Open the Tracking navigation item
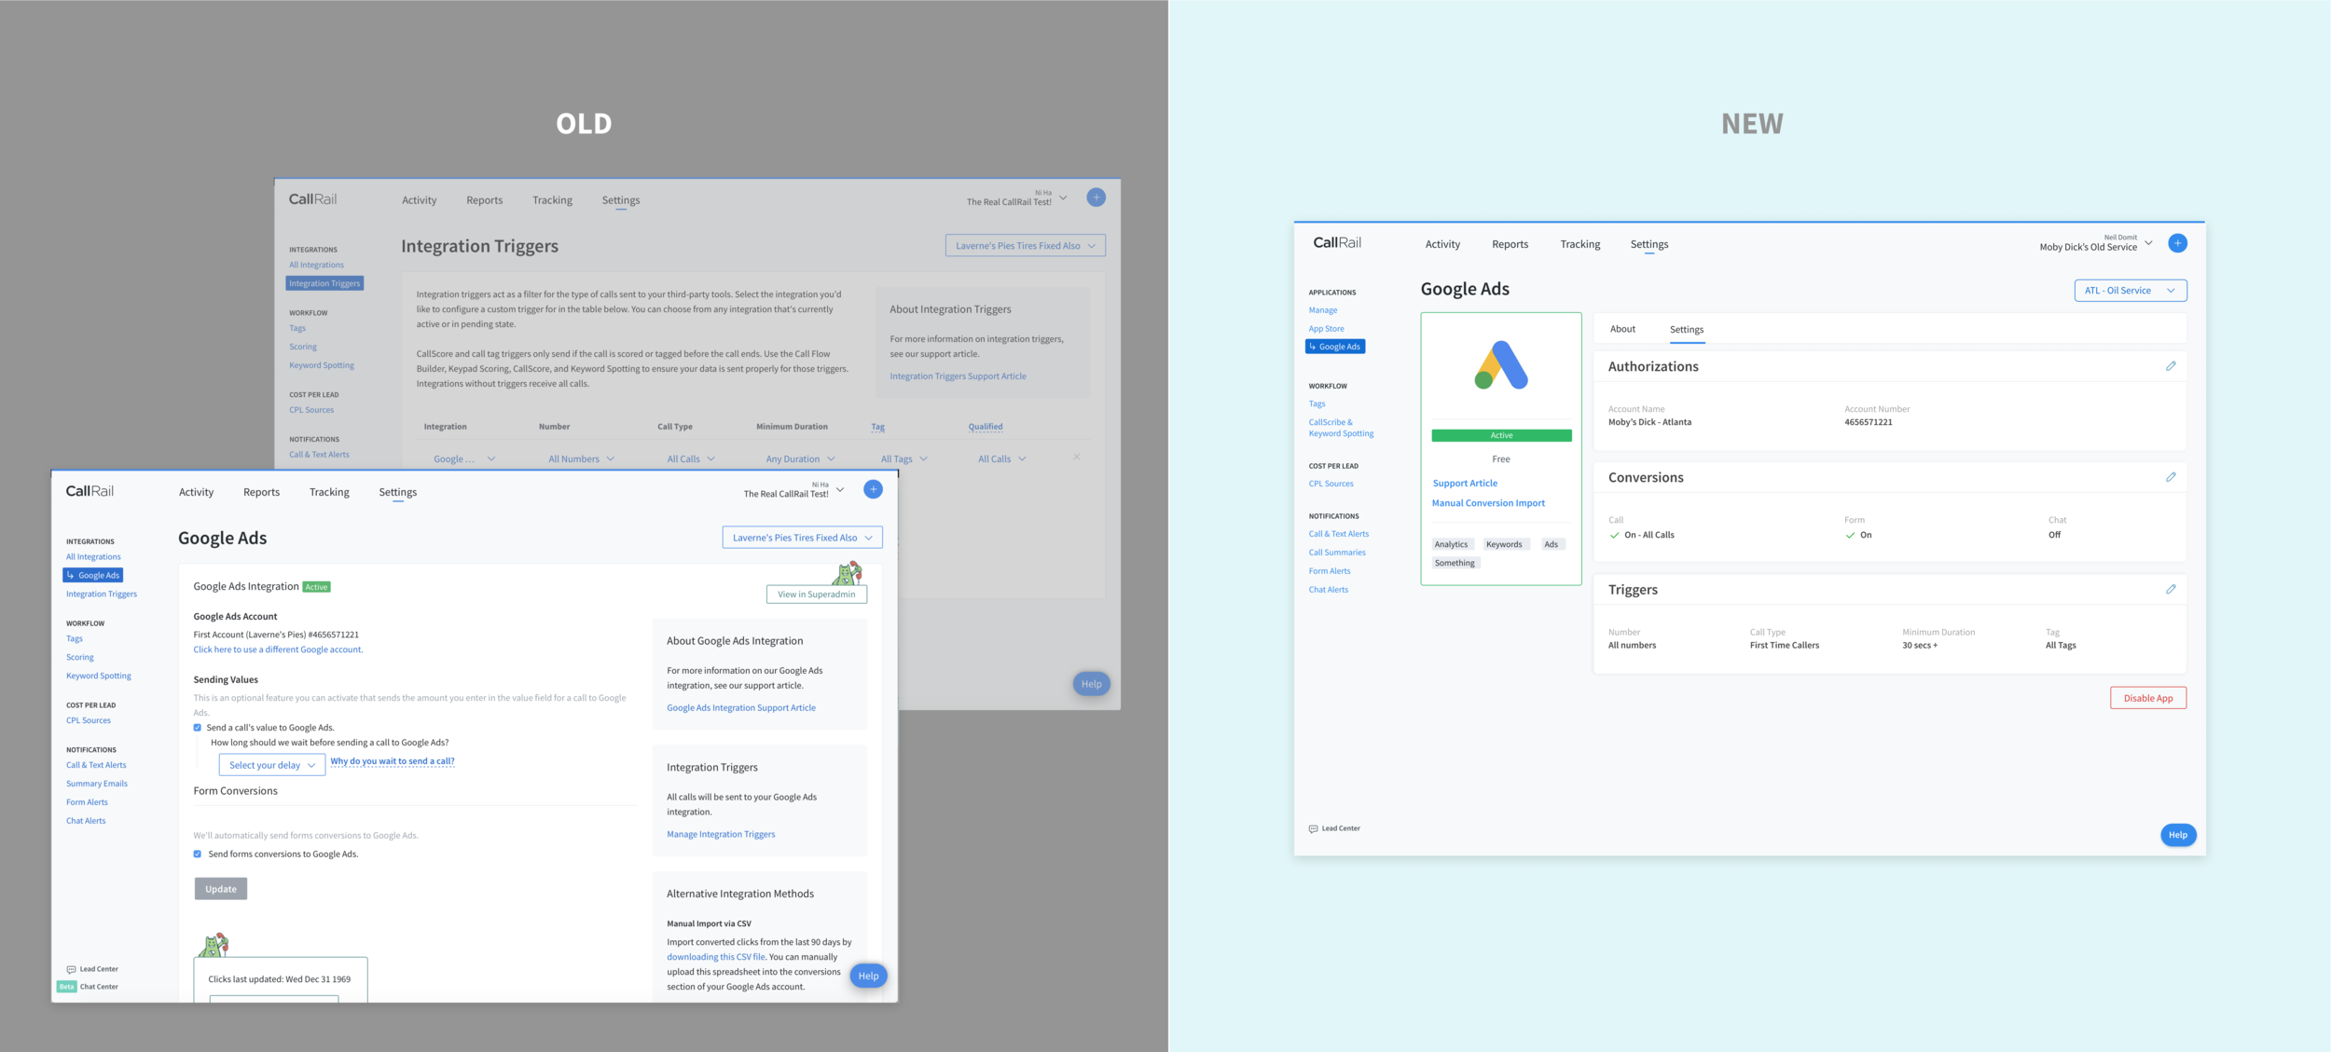Viewport: 2331px width, 1052px height. click(1579, 243)
